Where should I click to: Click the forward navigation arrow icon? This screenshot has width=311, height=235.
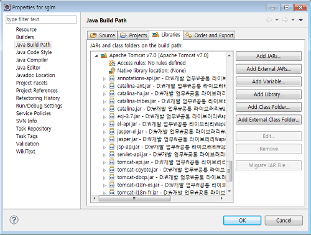coord(285,20)
